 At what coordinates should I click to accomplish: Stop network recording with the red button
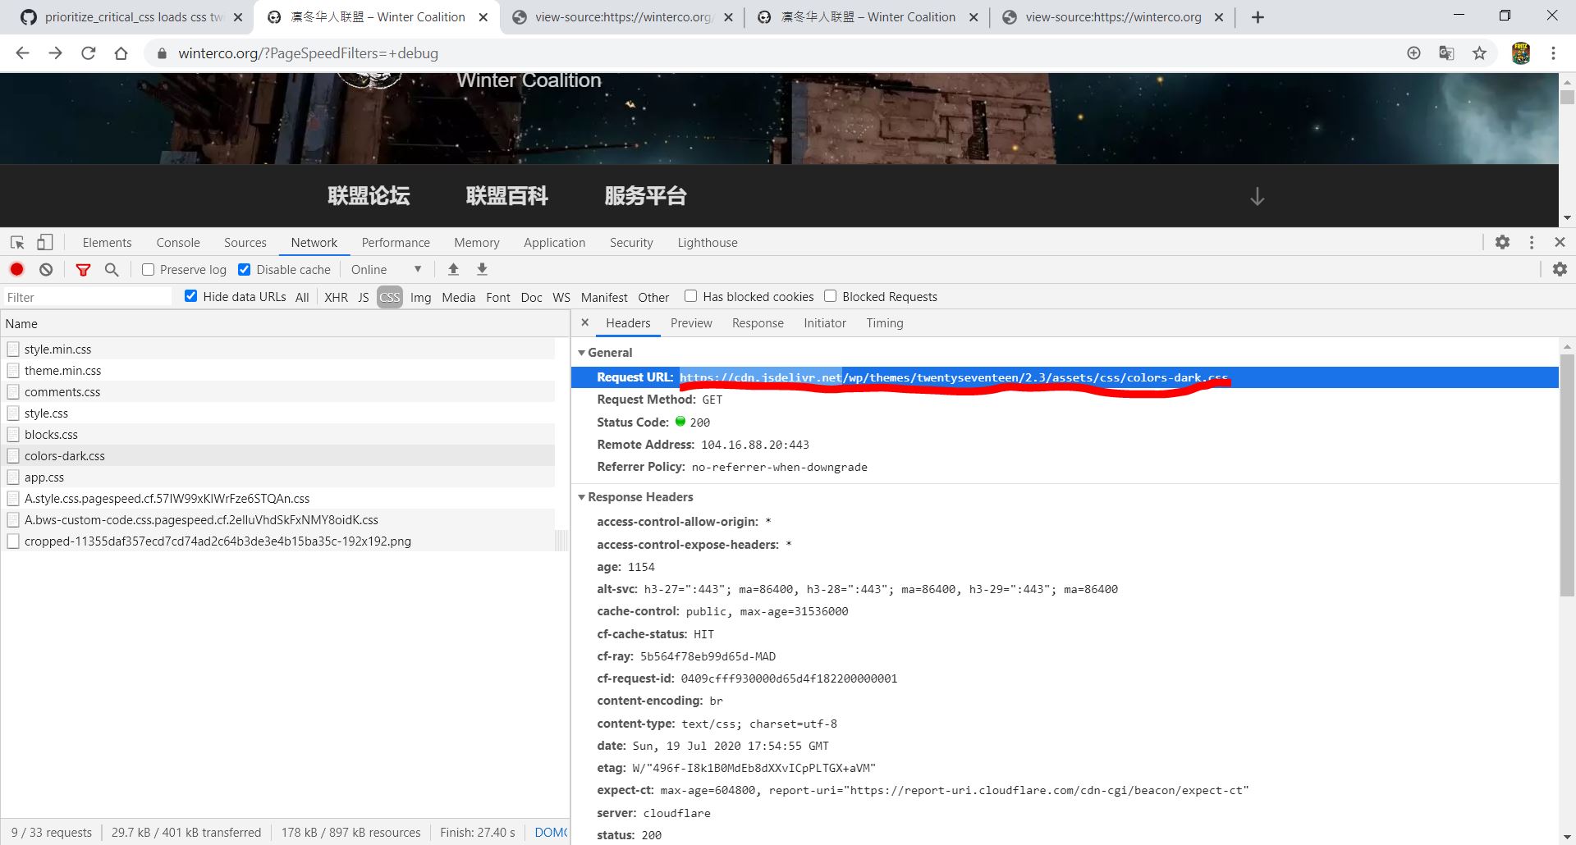coord(17,269)
